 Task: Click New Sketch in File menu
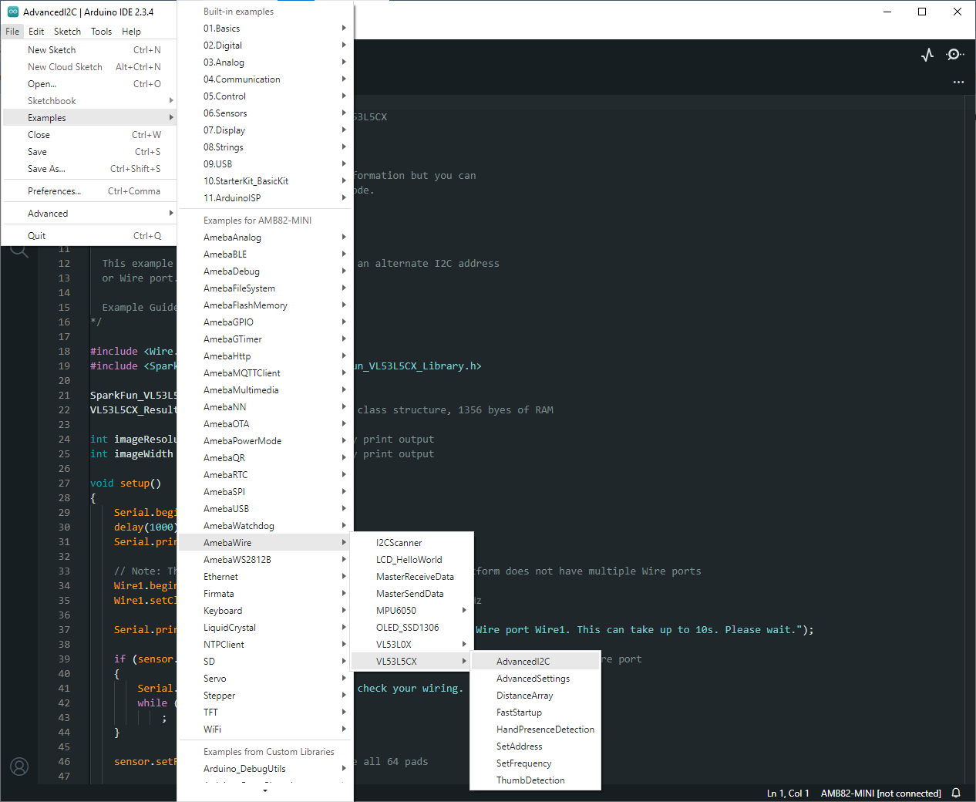click(x=52, y=50)
